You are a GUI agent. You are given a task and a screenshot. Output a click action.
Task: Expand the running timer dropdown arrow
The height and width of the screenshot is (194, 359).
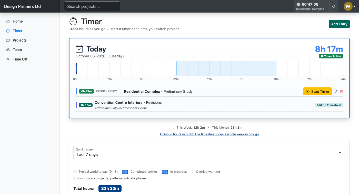coord(326,6)
